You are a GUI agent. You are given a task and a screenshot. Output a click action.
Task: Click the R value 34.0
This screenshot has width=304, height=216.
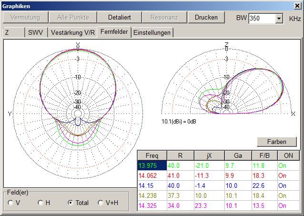click(x=180, y=206)
